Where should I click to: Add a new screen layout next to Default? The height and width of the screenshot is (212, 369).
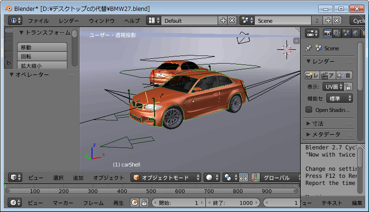click(223, 20)
